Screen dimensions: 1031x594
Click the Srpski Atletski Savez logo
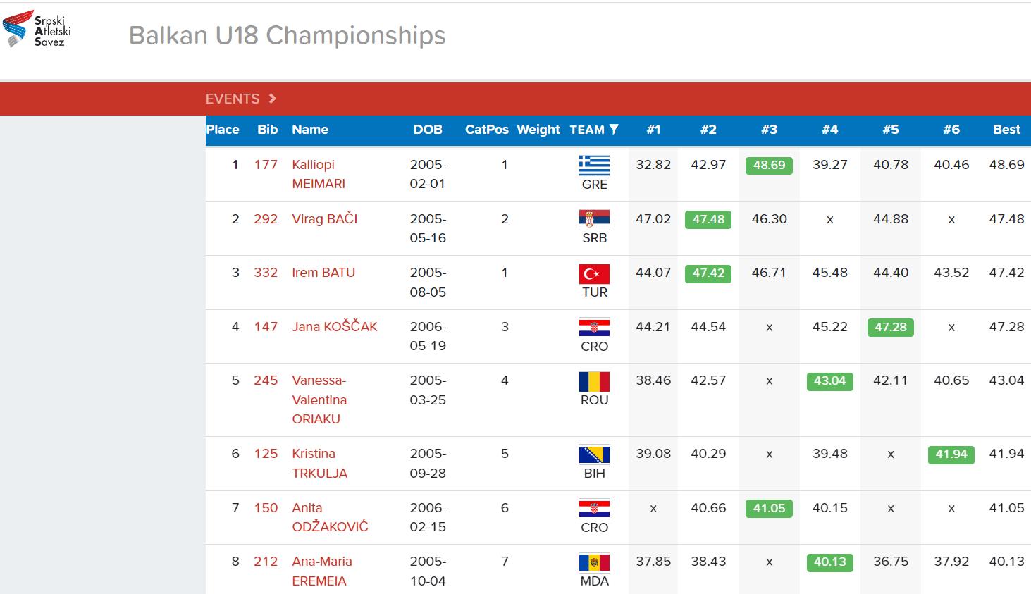(x=37, y=29)
